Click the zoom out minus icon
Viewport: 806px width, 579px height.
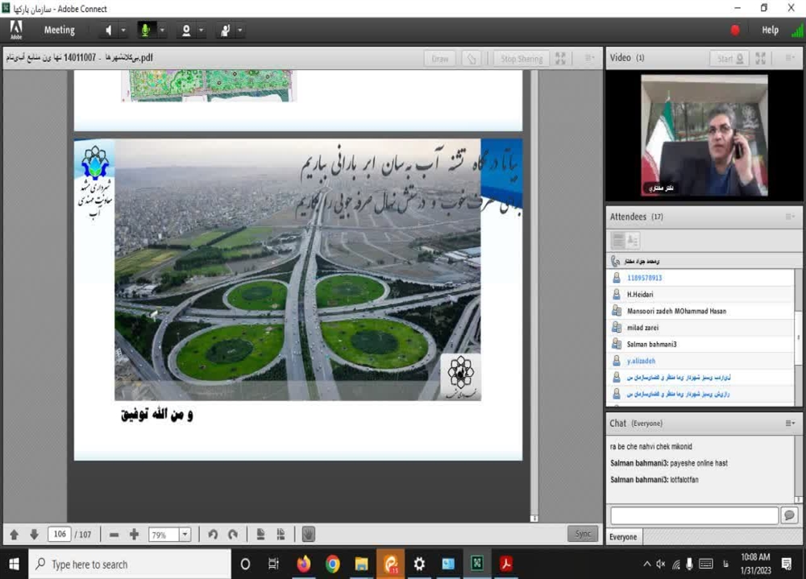tap(114, 535)
